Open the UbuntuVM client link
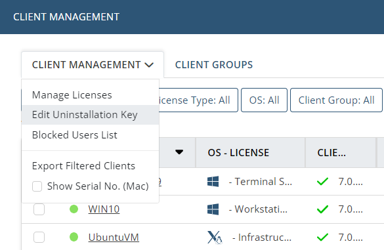 click(x=114, y=238)
